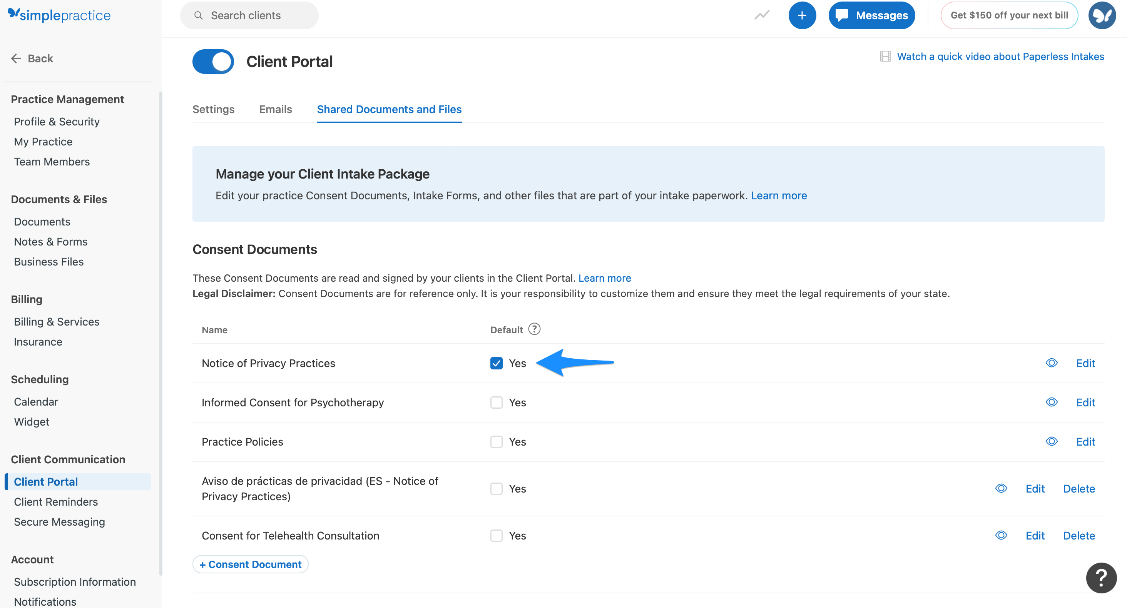This screenshot has width=1127, height=608.
Task: Switch to the Emails tab
Action: pyautogui.click(x=275, y=109)
